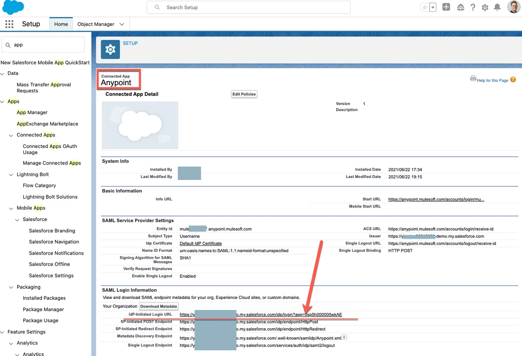Click the SP-Initiated Redirect Endpoint URL
The height and width of the screenshot is (356, 522).
252,329
